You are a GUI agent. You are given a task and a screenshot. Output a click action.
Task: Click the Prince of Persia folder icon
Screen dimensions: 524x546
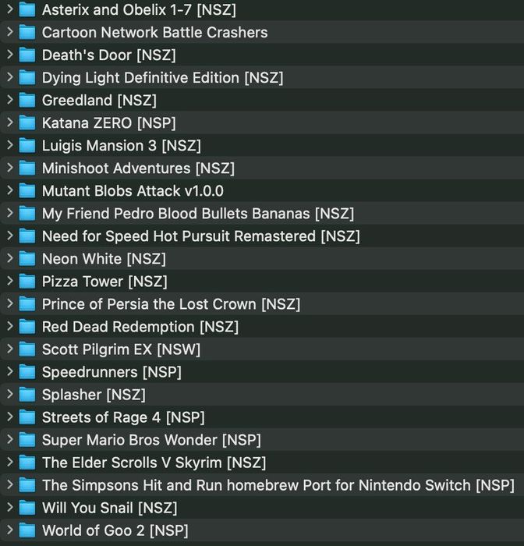pyautogui.click(x=27, y=304)
